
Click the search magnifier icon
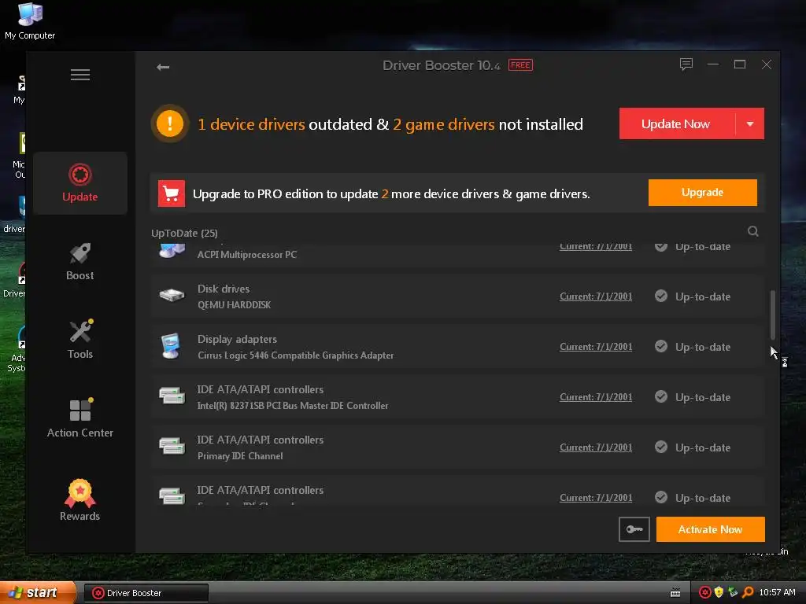753,232
